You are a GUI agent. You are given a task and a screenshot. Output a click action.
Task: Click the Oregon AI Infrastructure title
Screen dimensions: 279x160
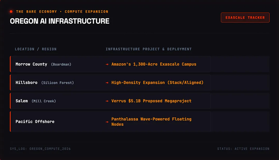click(60, 21)
